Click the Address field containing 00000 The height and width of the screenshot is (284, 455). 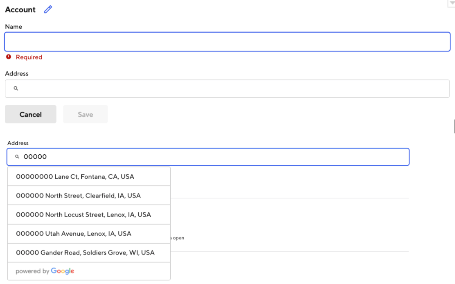pyautogui.click(x=225, y=157)
